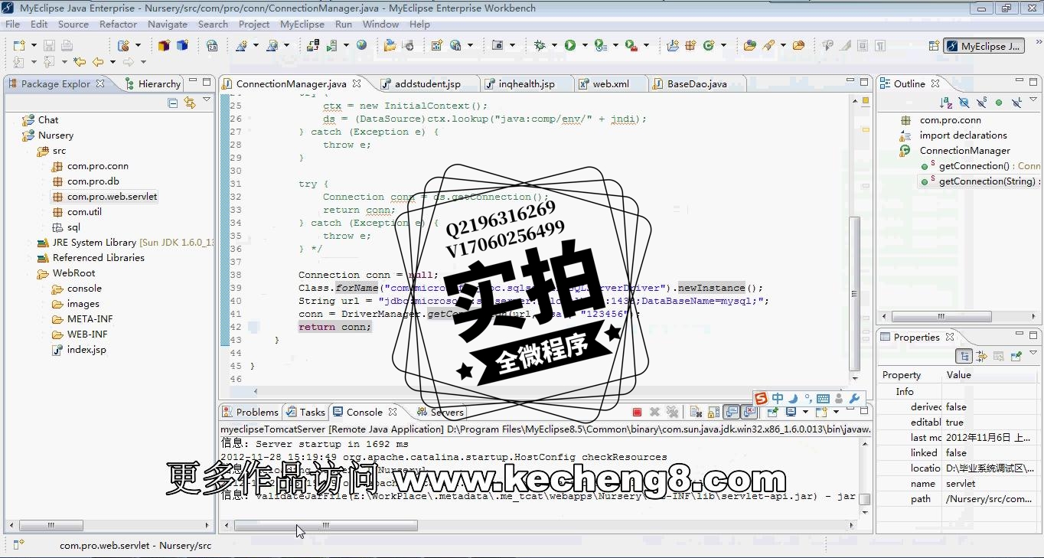1044x558 pixels.
Task: Toggle Scroll Lock in Console toolbar
Action: pyautogui.click(x=713, y=412)
